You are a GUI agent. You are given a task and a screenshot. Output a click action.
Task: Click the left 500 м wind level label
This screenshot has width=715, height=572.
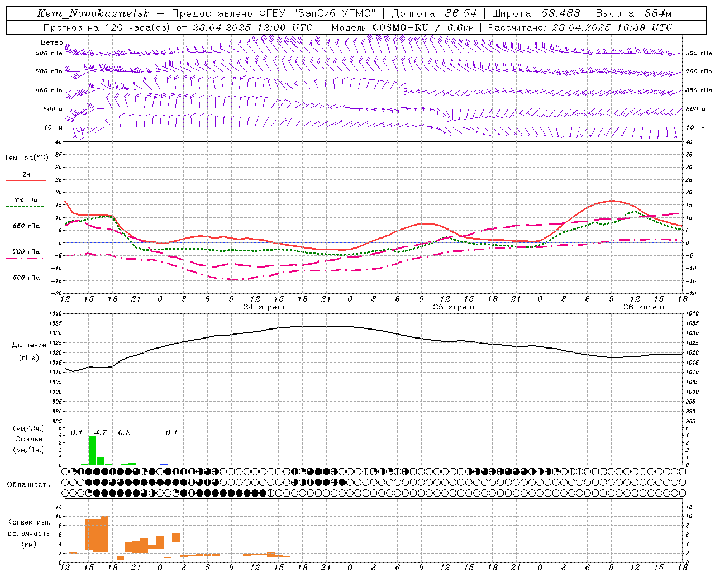pyautogui.click(x=50, y=109)
